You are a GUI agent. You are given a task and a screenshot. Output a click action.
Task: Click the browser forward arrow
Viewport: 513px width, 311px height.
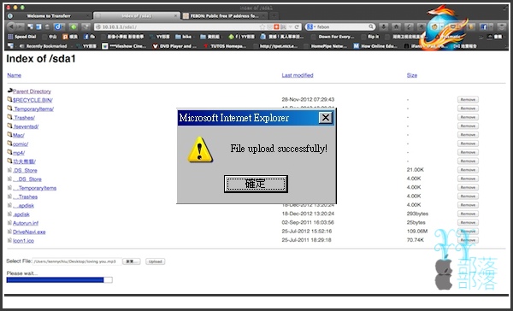(x=21, y=26)
